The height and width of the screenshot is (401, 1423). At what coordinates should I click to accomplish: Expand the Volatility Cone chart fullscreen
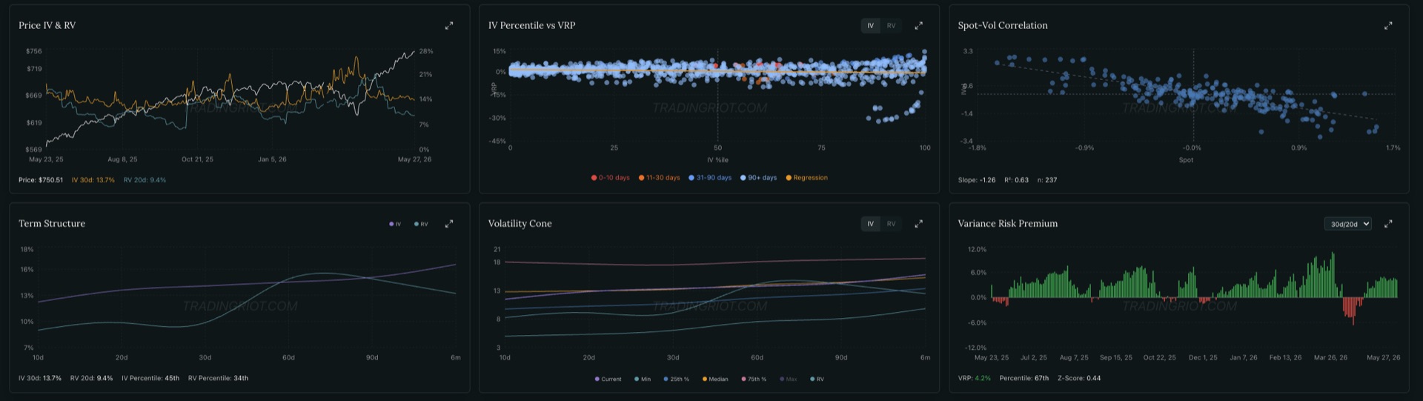tap(918, 224)
